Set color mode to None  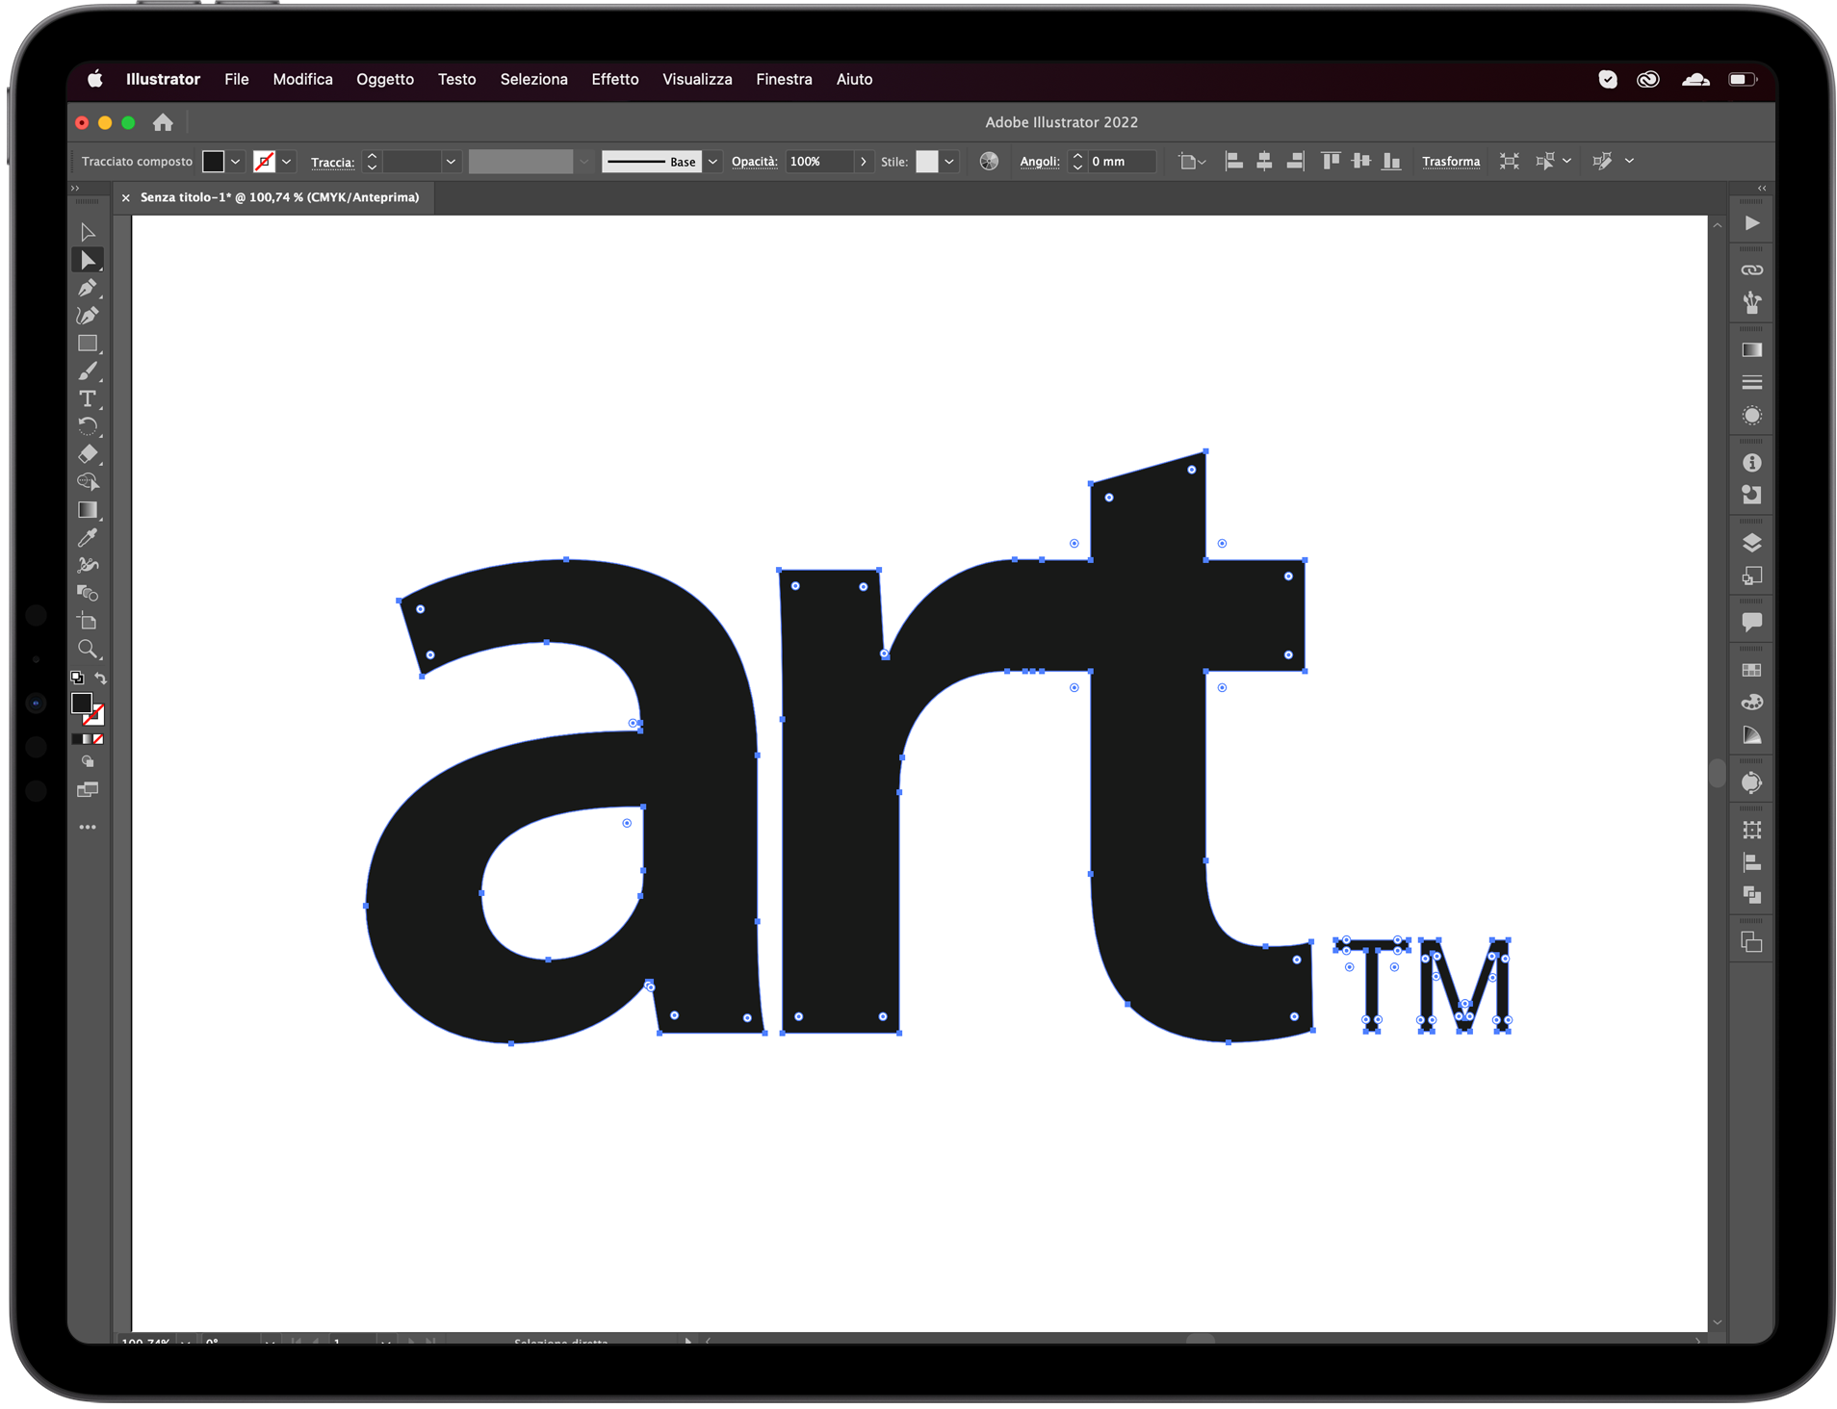pos(98,739)
